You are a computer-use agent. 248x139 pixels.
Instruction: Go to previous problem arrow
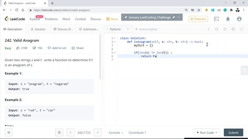pos(71,132)
